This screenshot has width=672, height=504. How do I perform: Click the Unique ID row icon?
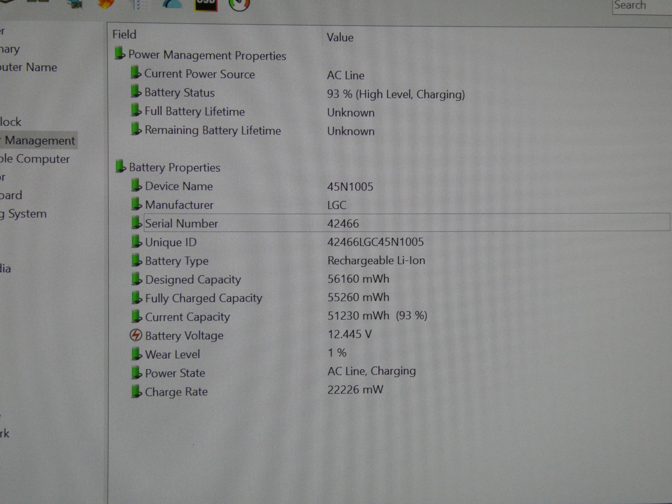[136, 241]
